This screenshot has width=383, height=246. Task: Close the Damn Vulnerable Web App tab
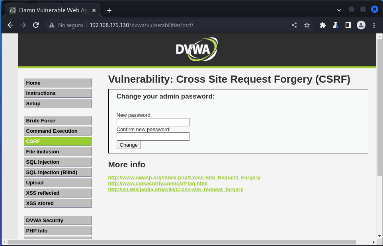[x=94, y=10]
